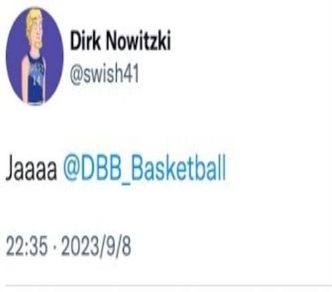Viewport: 332px width, 292px height.
Task: Open the @swish41 handle
Action: point(104,74)
